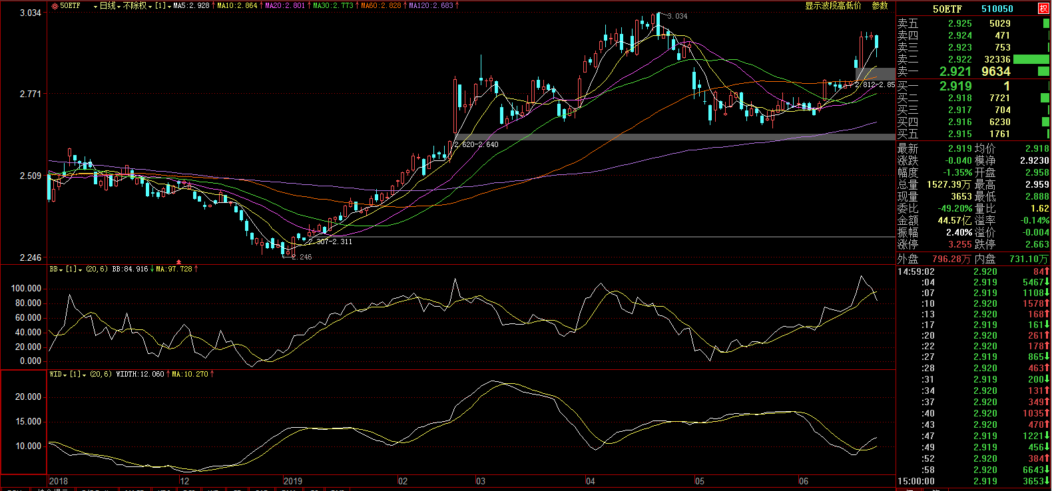This screenshot has height=491, width=1052.
Task: Click sell-two price 2.922
Action: (960, 59)
